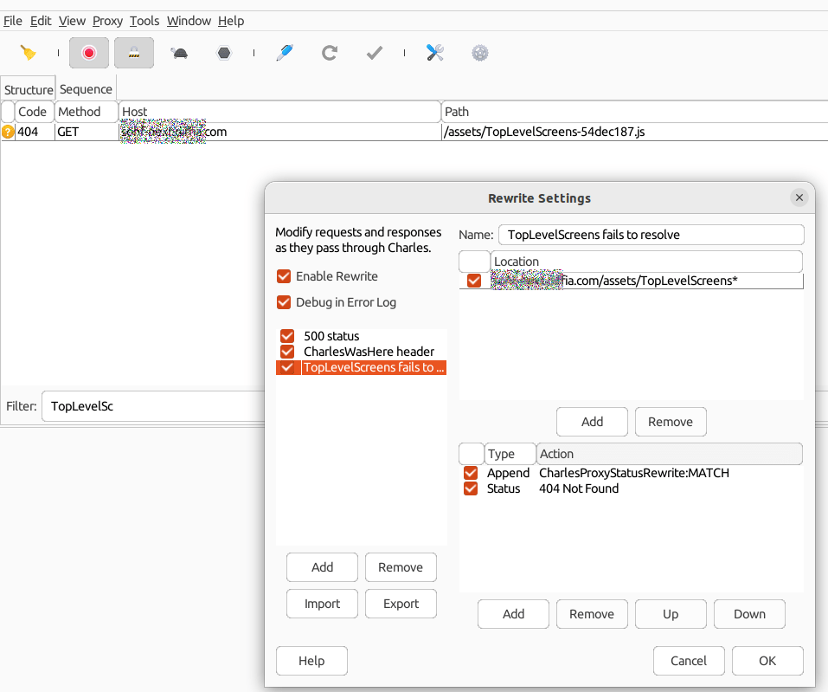Open Compose mode with the pen icon
The height and width of the screenshot is (692, 828).
284,53
